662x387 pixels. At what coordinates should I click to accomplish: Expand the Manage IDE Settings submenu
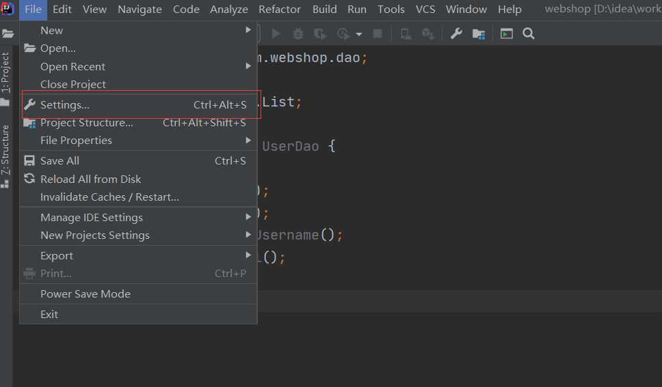[138, 218]
